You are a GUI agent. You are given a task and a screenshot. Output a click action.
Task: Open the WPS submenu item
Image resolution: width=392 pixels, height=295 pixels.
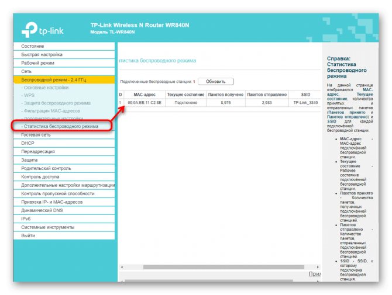[27, 95]
